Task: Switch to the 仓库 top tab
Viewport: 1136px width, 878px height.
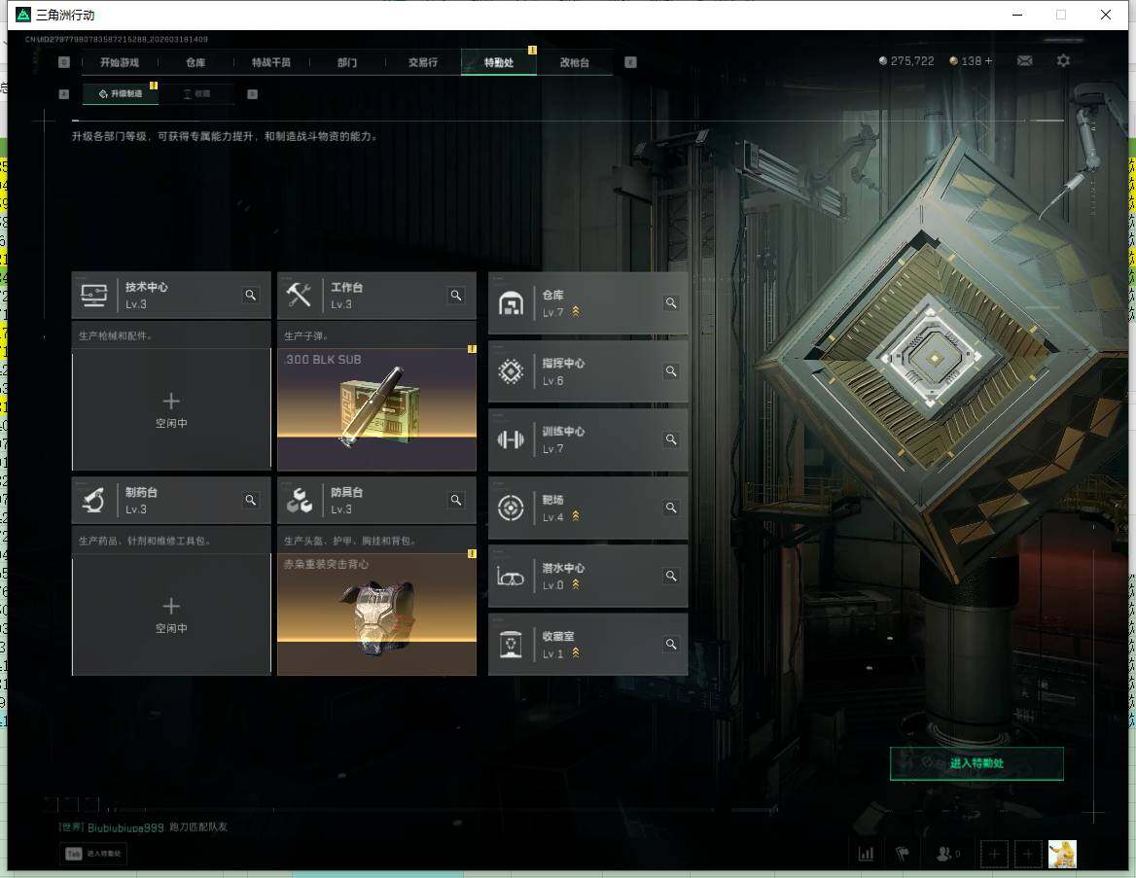Action: tap(195, 62)
